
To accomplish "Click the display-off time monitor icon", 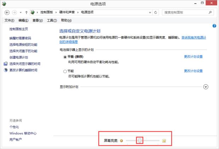I will click(6, 64).
